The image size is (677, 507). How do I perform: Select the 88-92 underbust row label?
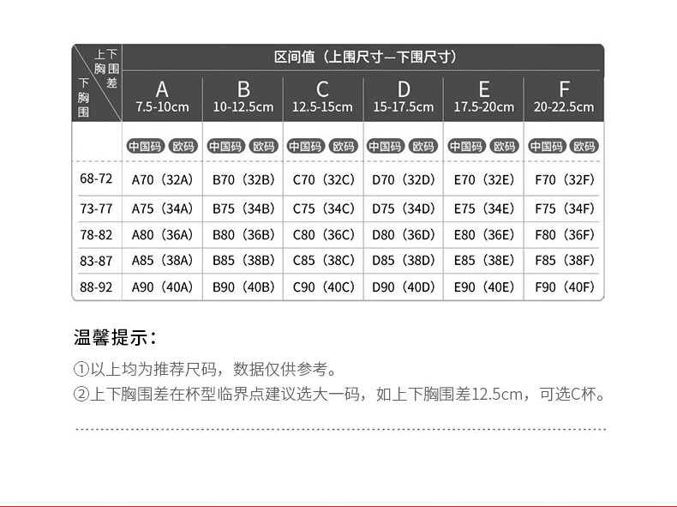tap(96, 287)
